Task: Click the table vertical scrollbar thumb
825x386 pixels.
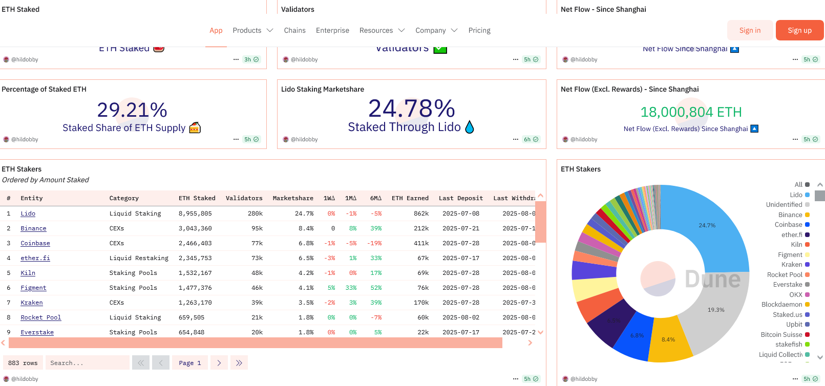Action: 540,222
